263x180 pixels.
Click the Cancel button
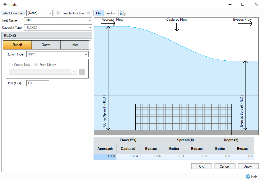pyautogui.click(x=225, y=166)
